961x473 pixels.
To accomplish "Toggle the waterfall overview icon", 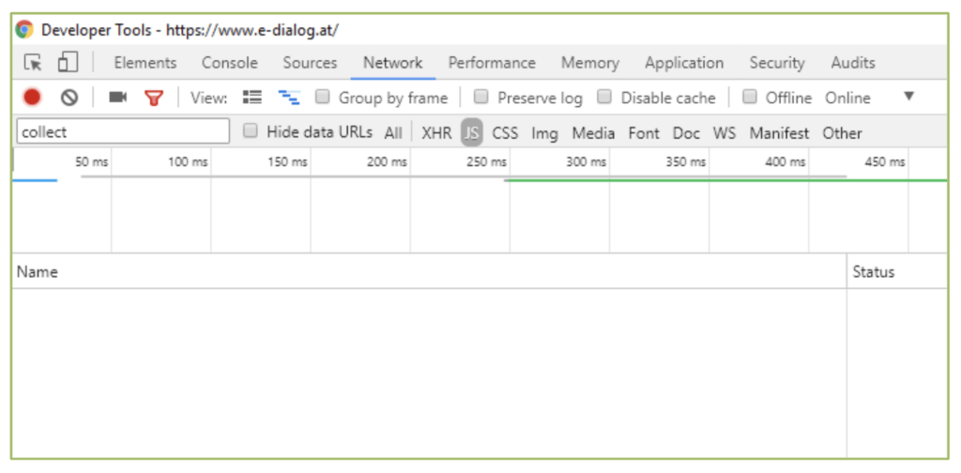I will click(288, 98).
